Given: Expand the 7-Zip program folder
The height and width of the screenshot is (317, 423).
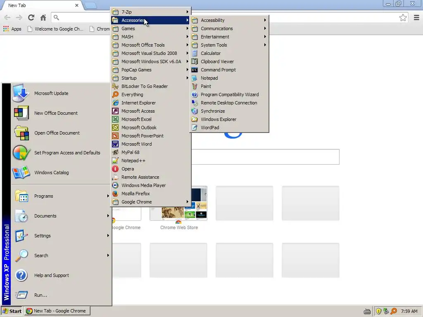Looking at the screenshot, I should coord(150,12).
